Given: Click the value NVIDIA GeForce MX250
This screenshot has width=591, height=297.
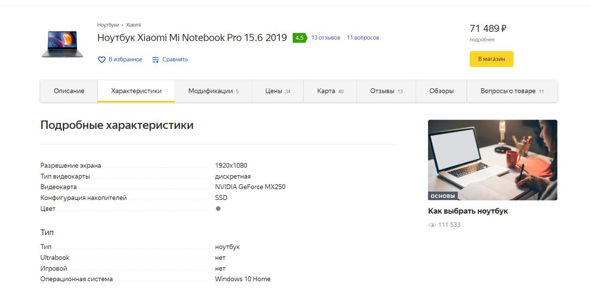Looking at the screenshot, I should (250, 187).
